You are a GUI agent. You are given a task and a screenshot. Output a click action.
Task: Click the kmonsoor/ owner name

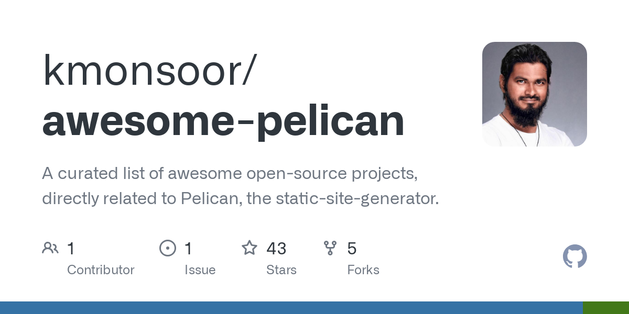tap(149, 70)
